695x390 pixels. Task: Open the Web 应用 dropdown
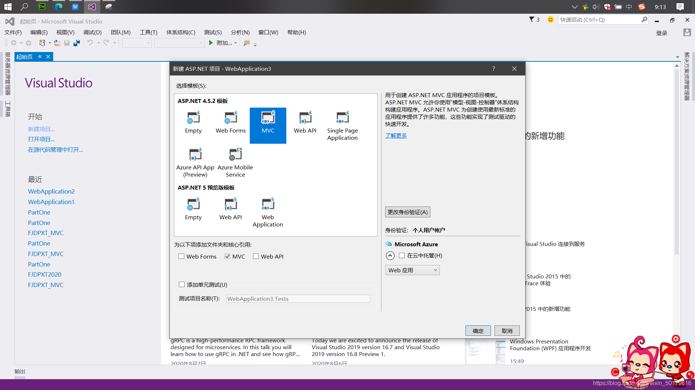(x=412, y=270)
